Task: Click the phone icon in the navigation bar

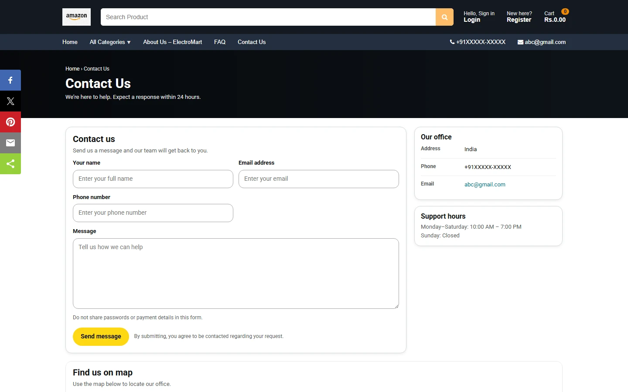Action: 452,42
